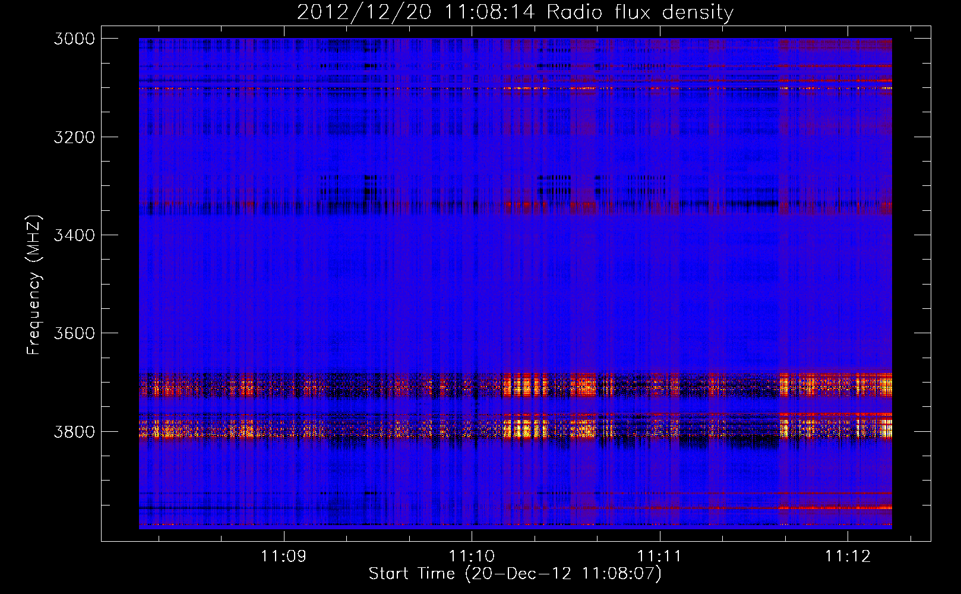
Task: Click the 11:09 time tick label
Action: pyautogui.click(x=283, y=557)
